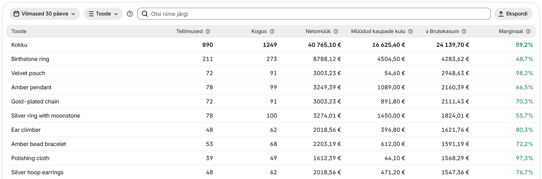Open the Viimased 30 päeva date dropdown
The image size is (542, 179).
(45, 14)
